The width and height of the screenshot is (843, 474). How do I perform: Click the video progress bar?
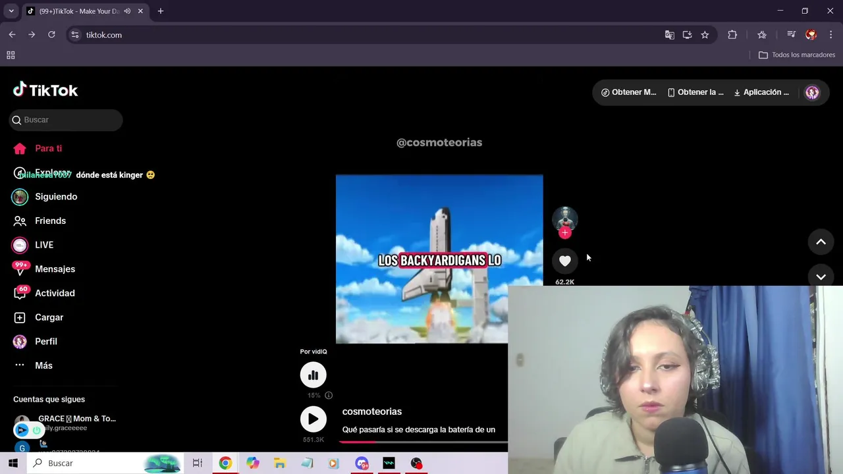423,442
